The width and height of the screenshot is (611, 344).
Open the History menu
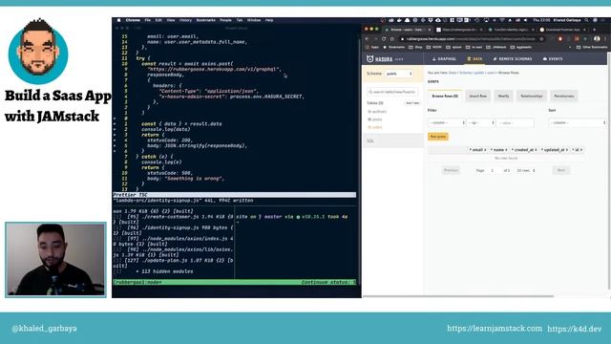(x=185, y=20)
